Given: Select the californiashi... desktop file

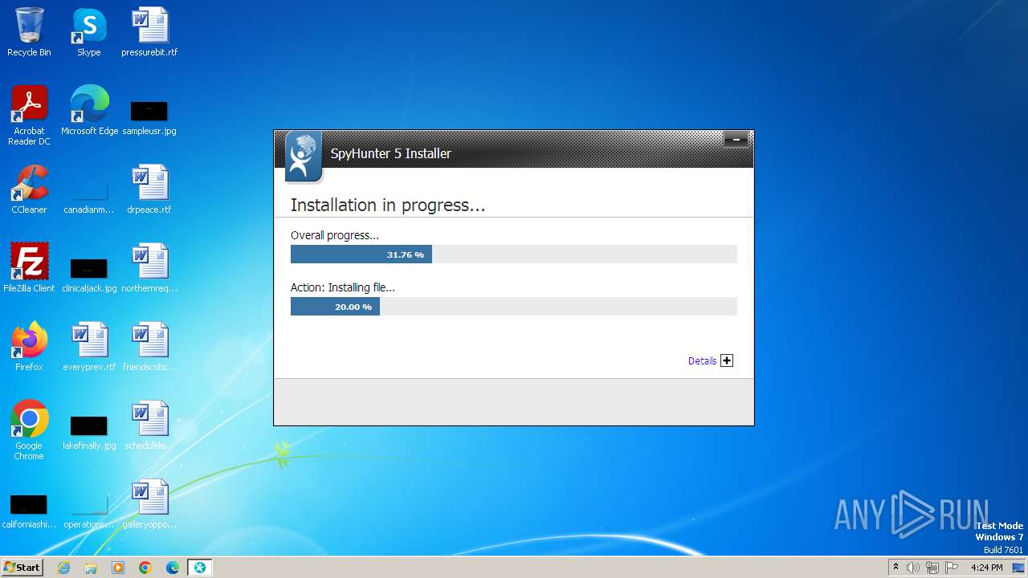Looking at the screenshot, I should [x=29, y=511].
